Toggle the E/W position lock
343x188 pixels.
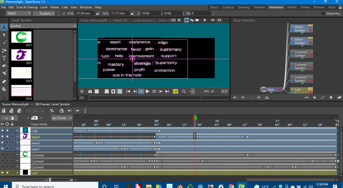pos(97,13)
